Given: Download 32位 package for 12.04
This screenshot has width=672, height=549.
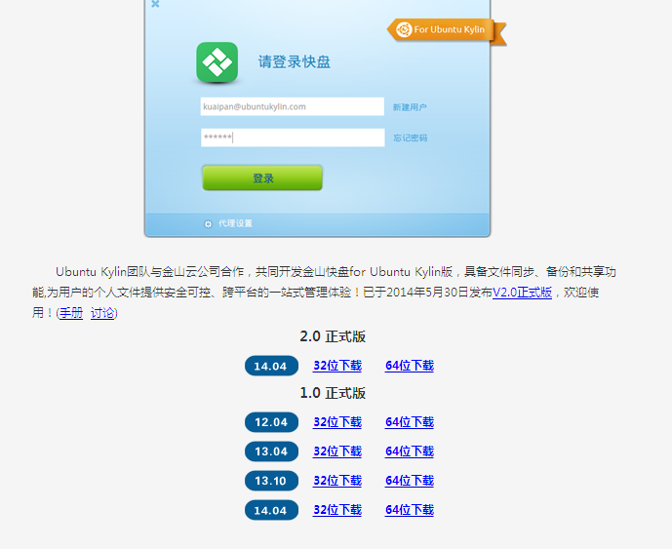Looking at the screenshot, I should click(337, 422).
